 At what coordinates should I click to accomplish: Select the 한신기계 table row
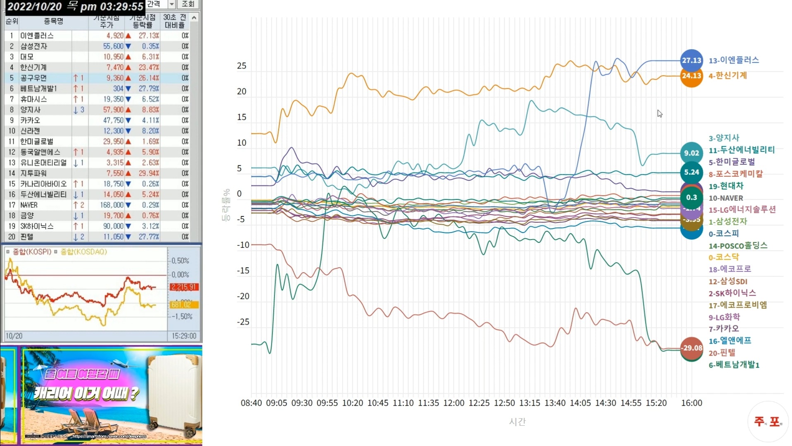point(97,67)
